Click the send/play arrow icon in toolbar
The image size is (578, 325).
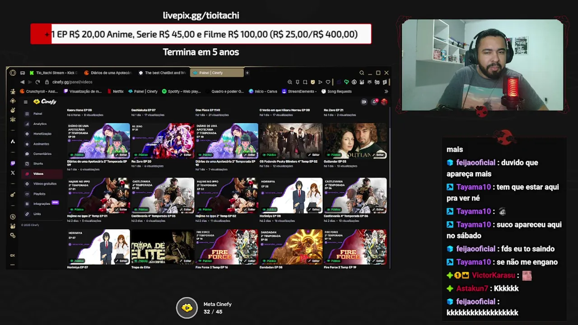[320, 82]
